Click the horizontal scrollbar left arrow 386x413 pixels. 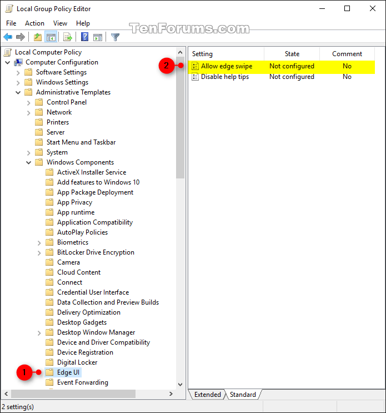[6, 394]
